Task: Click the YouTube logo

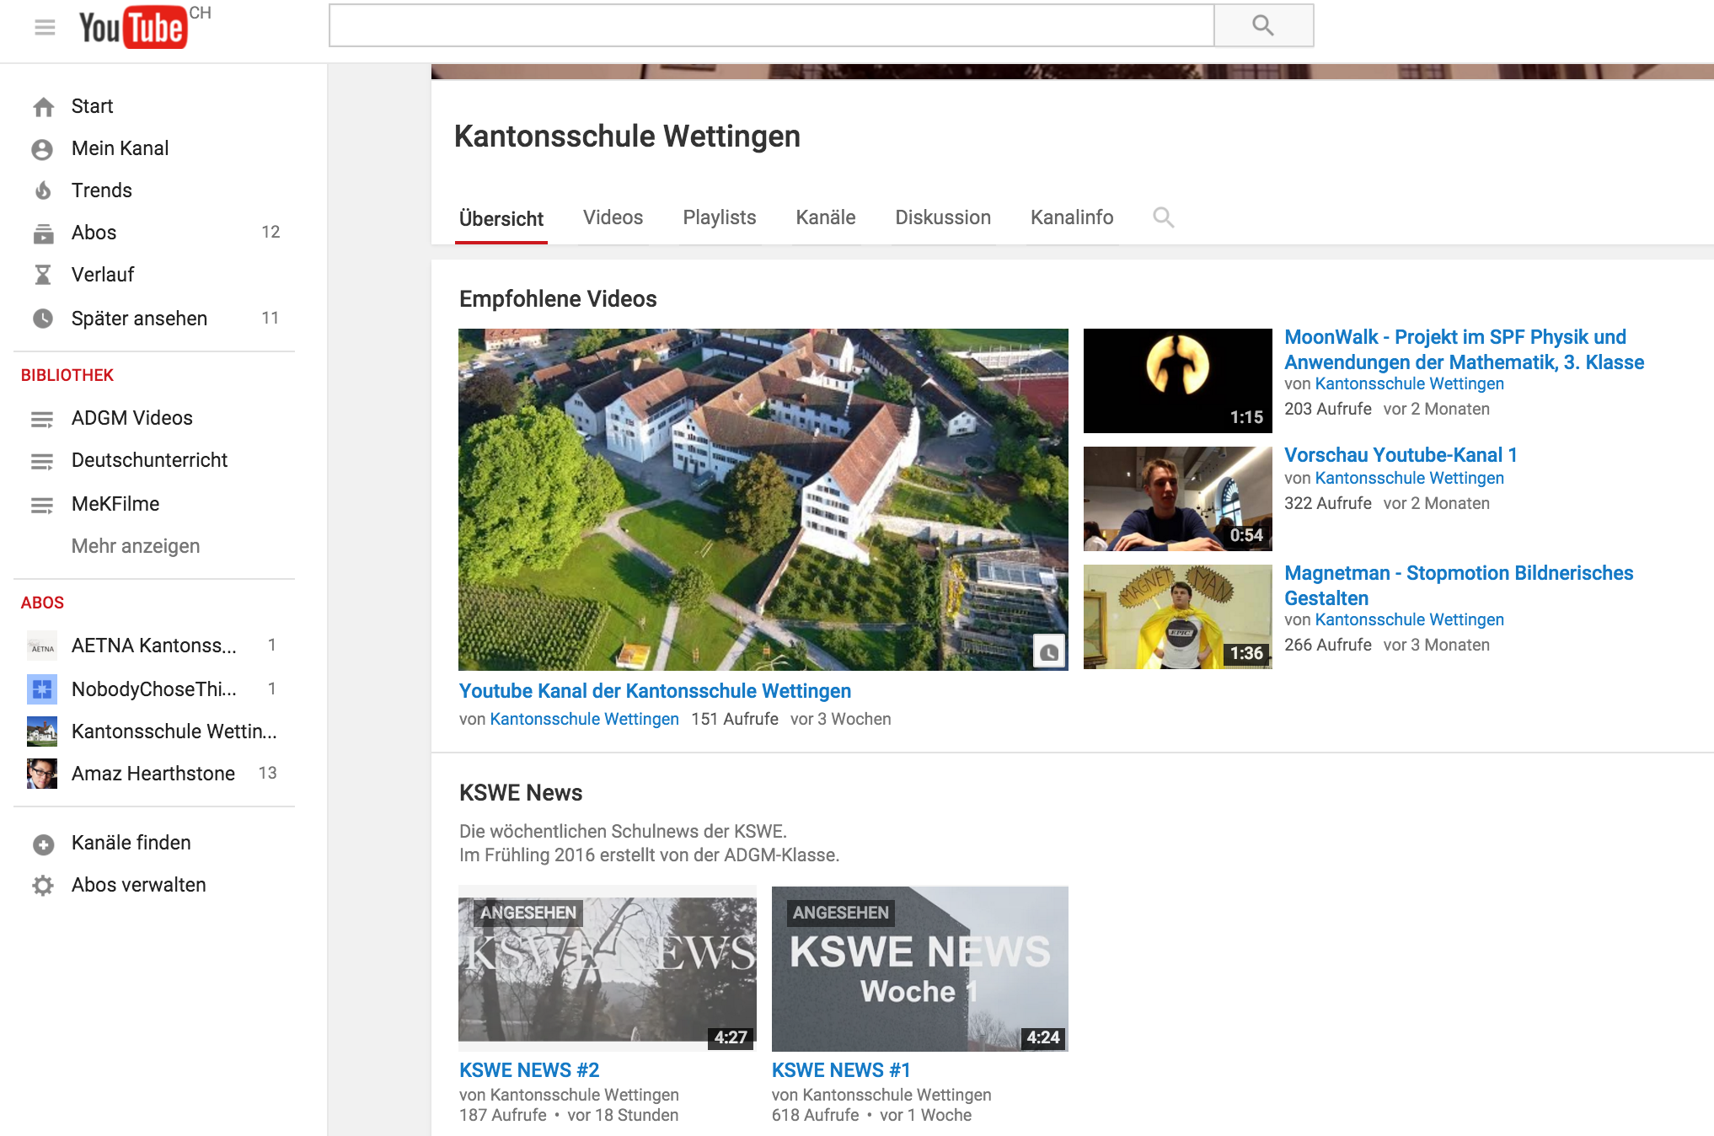Action: click(133, 27)
